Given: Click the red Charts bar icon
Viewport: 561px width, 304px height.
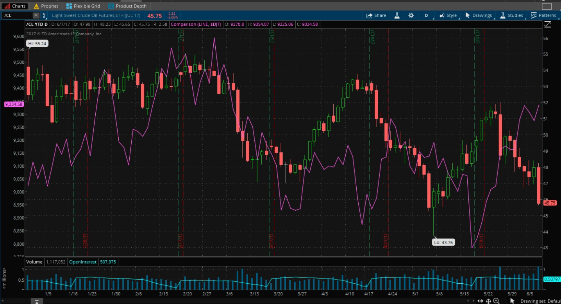Looking at the screenshot, I should pyautogui.click(x=7, y=6).
